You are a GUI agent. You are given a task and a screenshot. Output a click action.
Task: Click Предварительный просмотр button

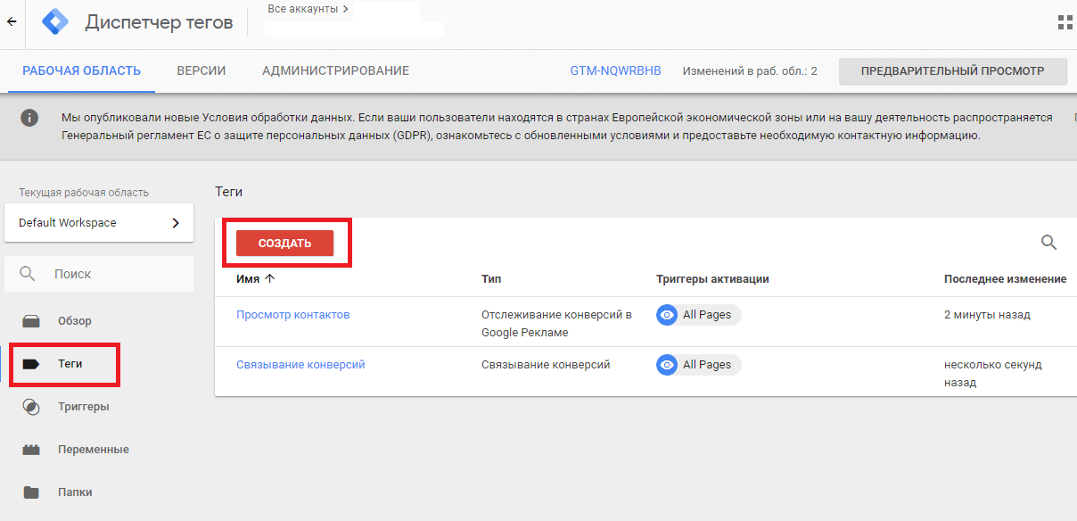click(x=952, y=70)
